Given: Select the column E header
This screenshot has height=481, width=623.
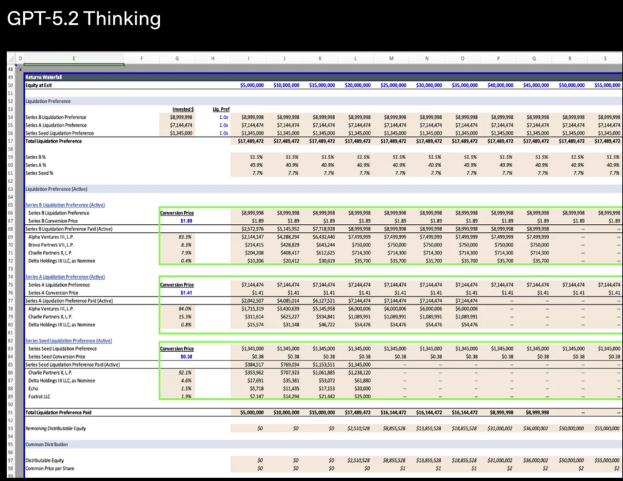Looking at the screenshot, I should 73,59.
